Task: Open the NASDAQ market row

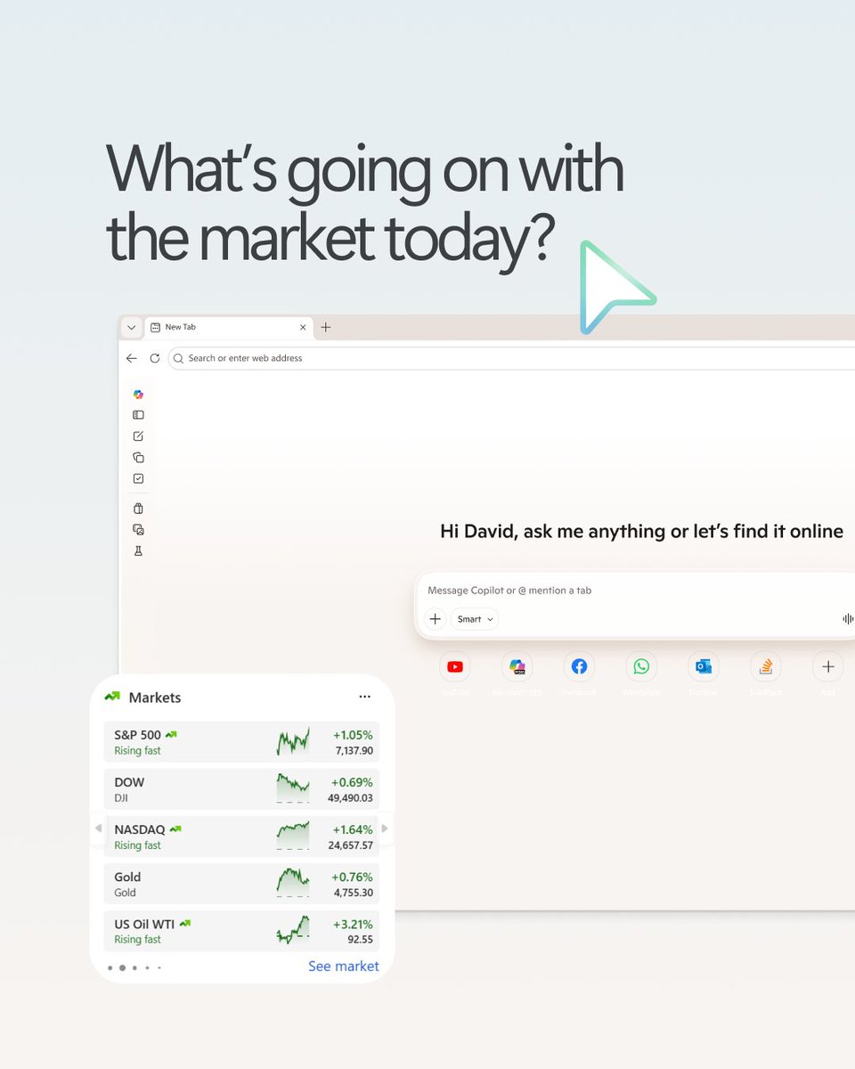Action: pos(241,836)
